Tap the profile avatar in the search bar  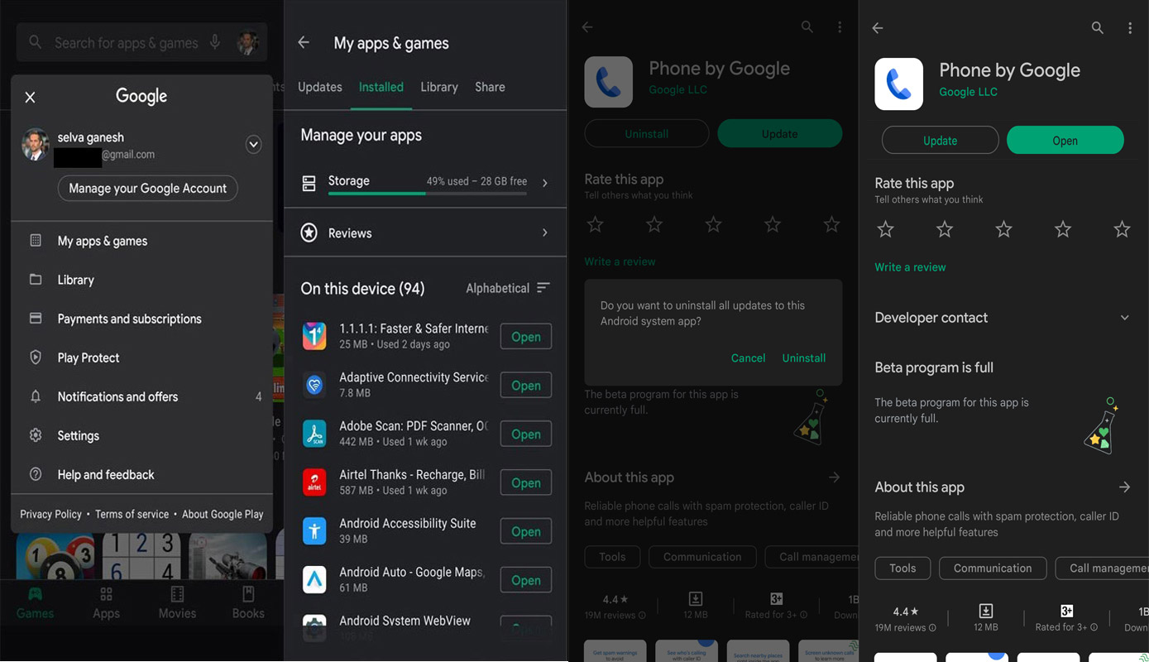click(247, 43)
